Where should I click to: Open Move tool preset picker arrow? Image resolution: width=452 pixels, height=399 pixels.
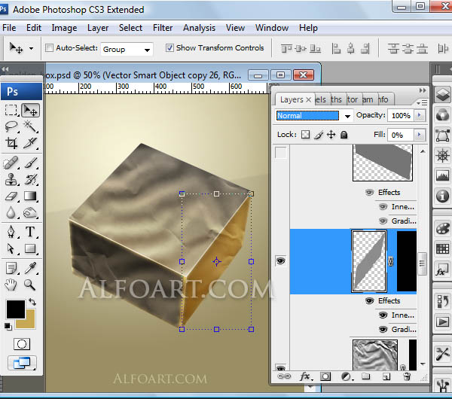click(x=31, y=48)
